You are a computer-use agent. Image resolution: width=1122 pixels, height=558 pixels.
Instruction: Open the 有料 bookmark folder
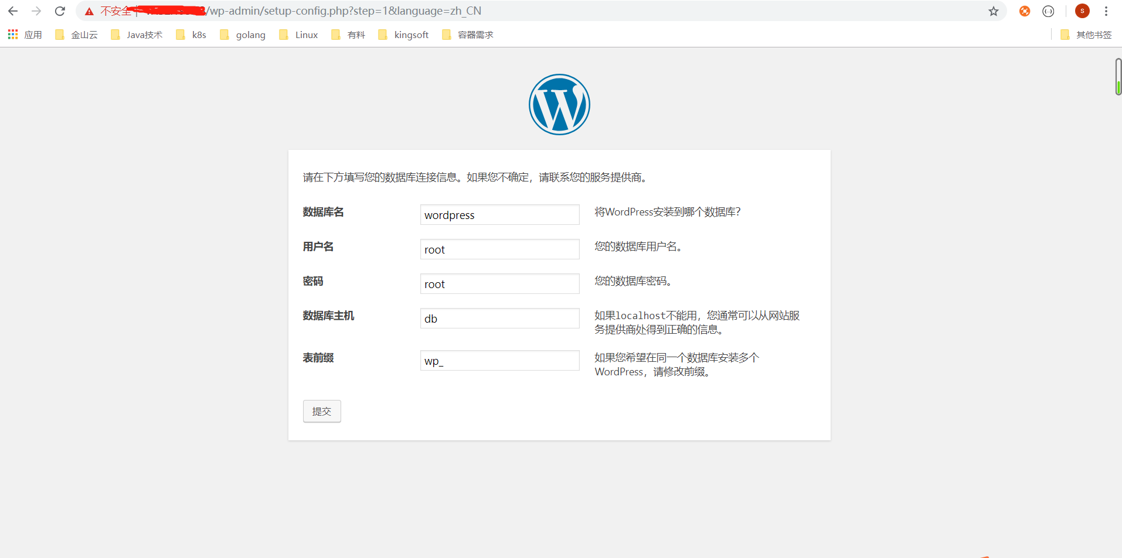coord(348,35)
